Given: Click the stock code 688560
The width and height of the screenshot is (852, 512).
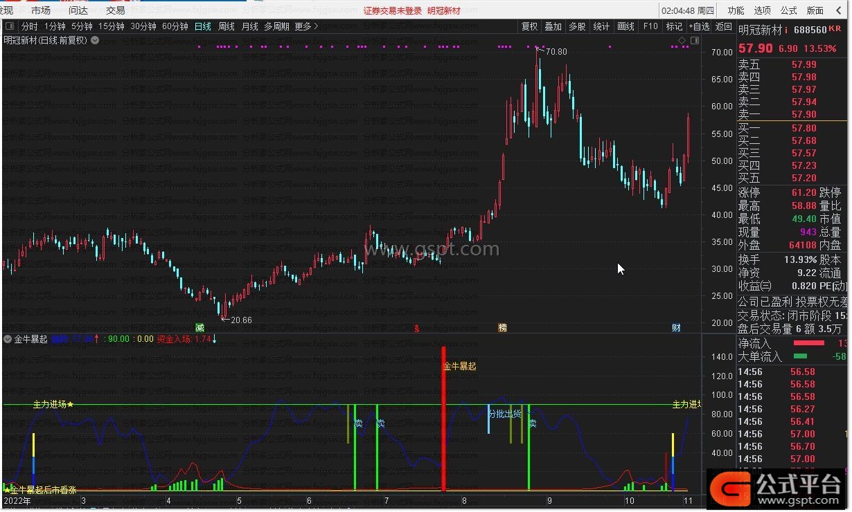Looking at the screenshot, I should point(810,30).
